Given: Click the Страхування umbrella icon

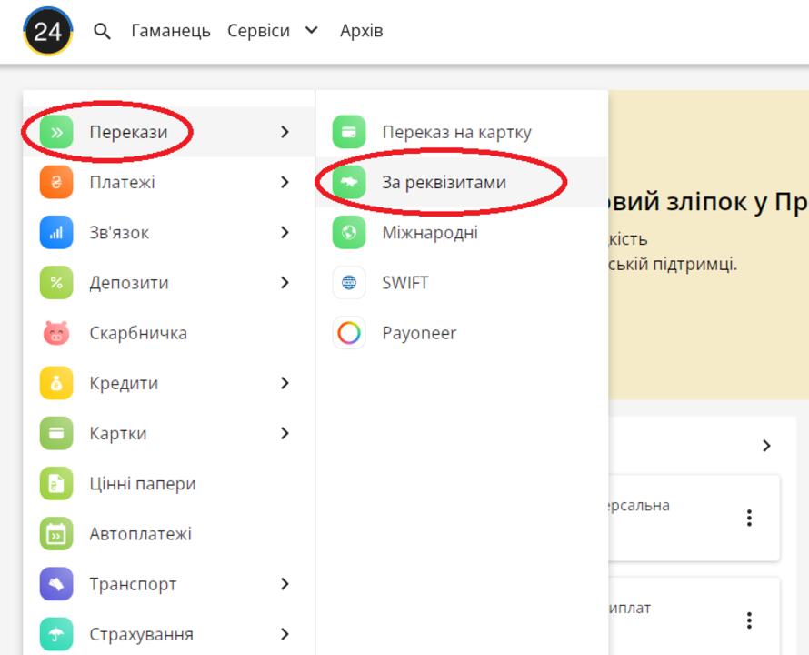Looking at the screenshot, I should pyautogui.click(x=56, y=634).
